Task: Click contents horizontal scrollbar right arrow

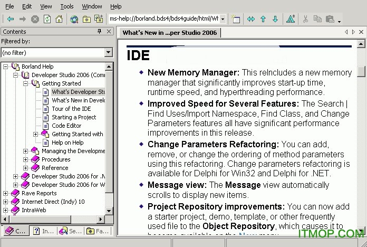Action: pyautogui.click(x=101, y=220)
